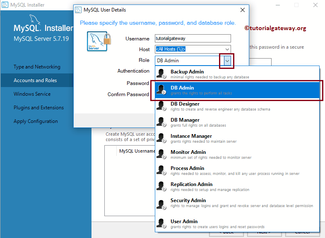Choose the DB Designer role

point(237,106)
